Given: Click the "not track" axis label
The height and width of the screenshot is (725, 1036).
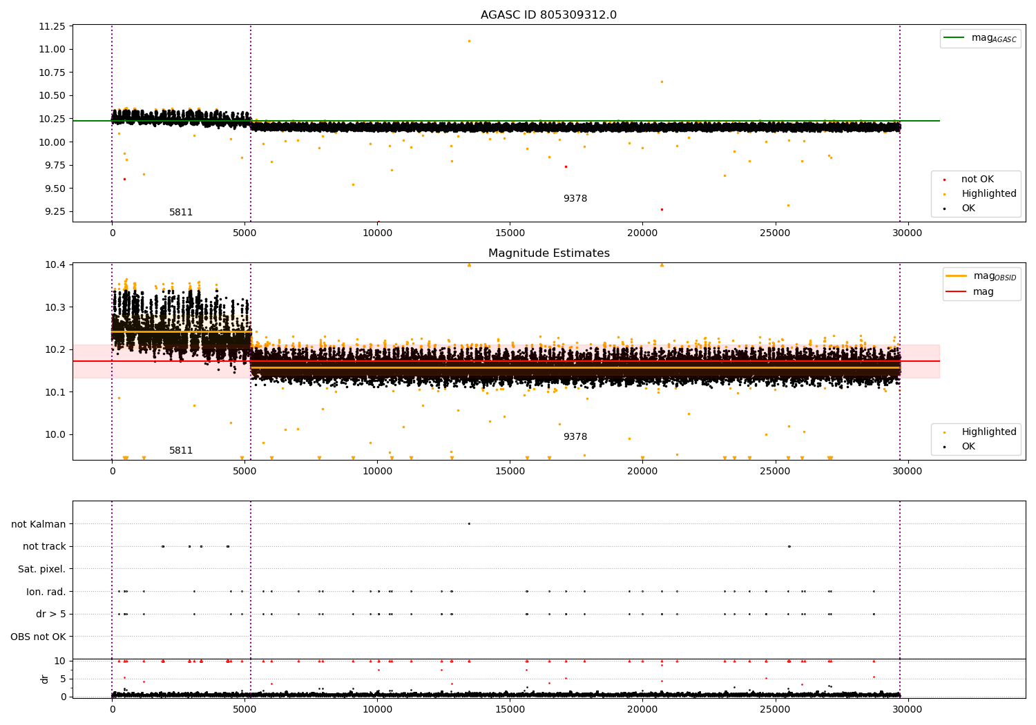Looking at the screenshot, I should [x=44, y=546].
